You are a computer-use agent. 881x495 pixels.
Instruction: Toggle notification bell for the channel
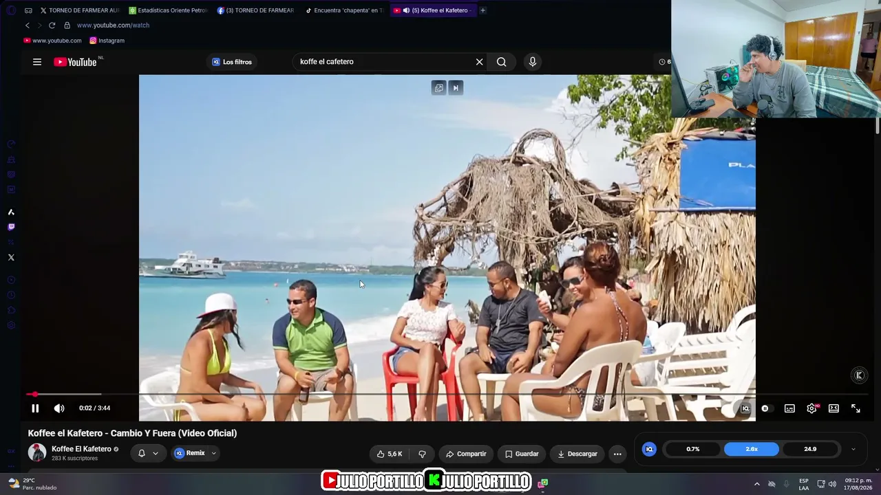[x=142, y=454]
